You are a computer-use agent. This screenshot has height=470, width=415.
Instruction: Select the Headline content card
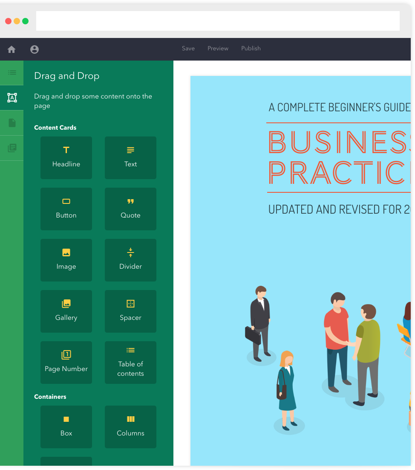tap(66, 157)
